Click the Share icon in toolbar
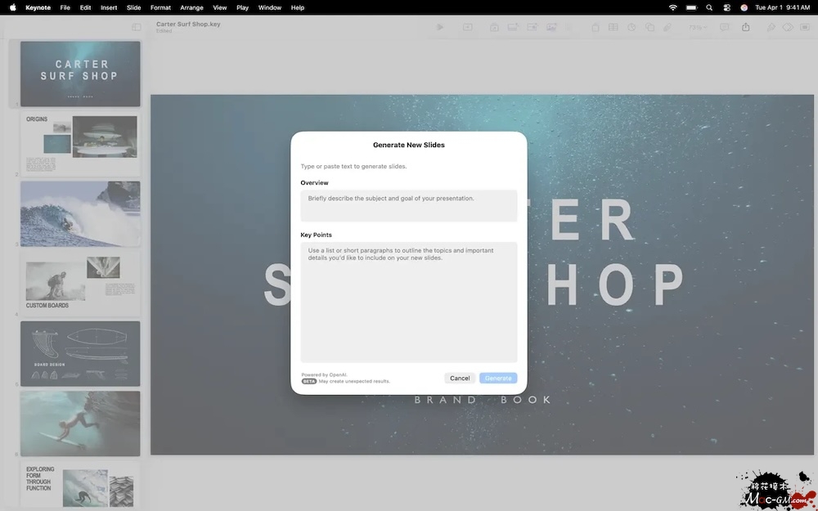This screenshot has height=511, width=818. point(746,27)
